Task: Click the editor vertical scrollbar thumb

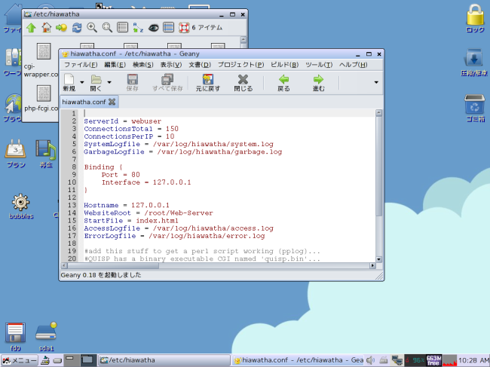Action: click(x=378, y=167)
